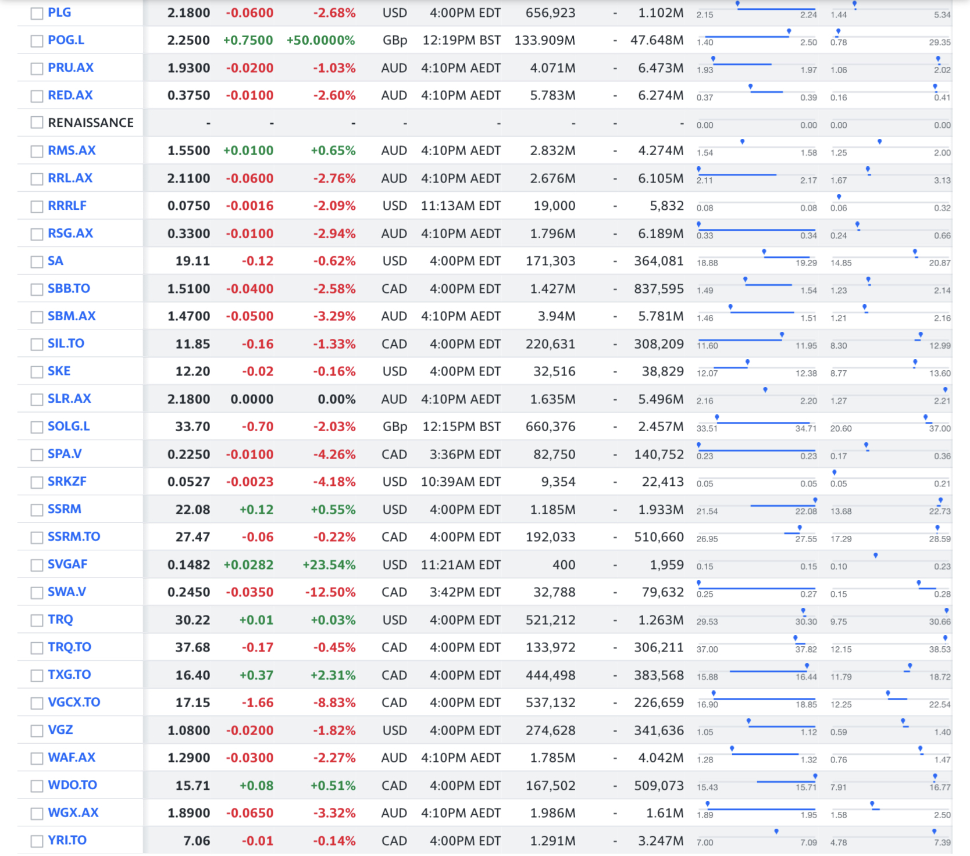Select the checkbox next to RRRLF

point(37,206)
